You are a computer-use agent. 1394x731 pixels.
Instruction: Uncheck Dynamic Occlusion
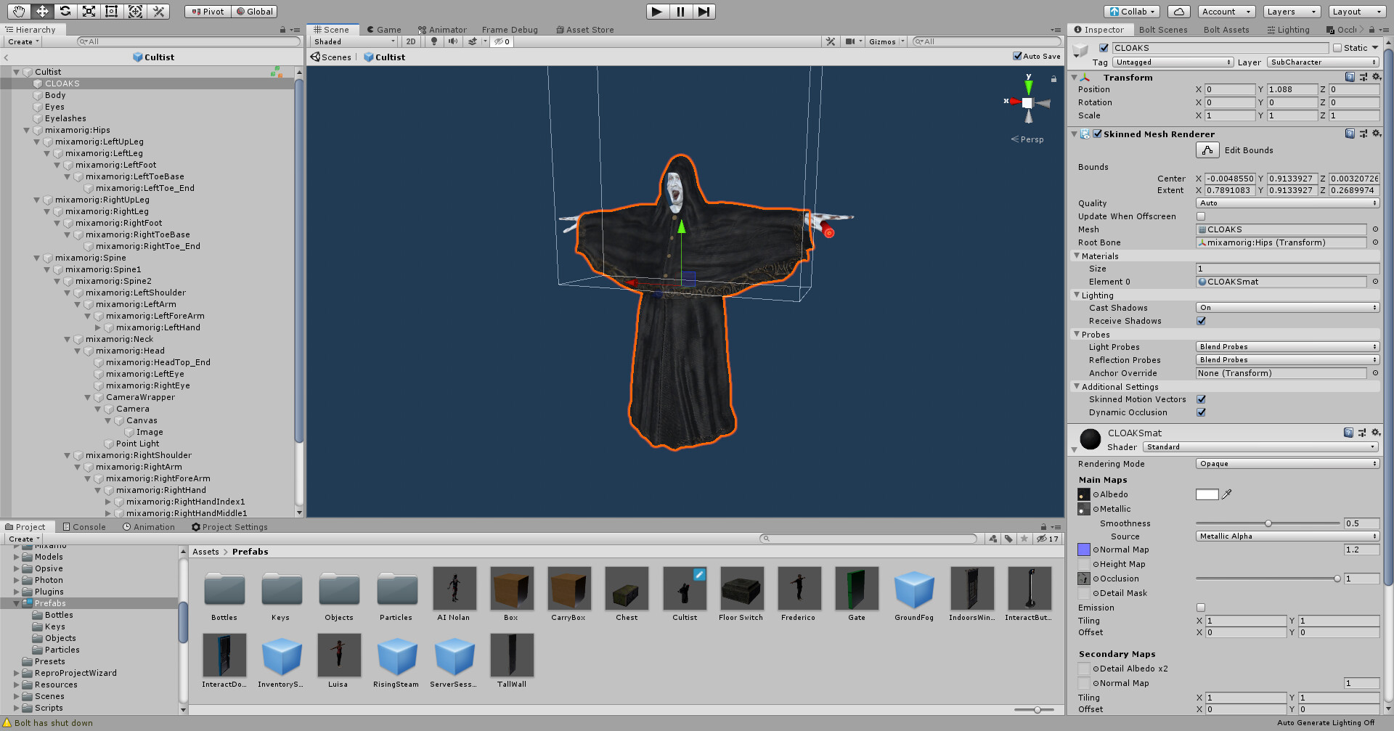click(1202, 412)
